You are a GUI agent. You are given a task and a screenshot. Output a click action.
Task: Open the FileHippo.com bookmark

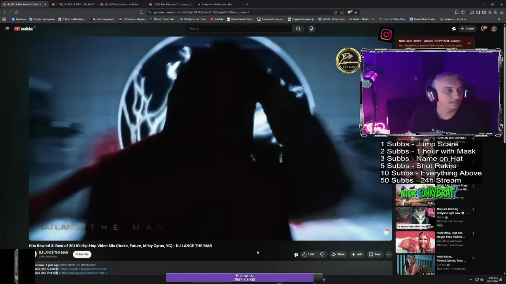pos(193,19)
